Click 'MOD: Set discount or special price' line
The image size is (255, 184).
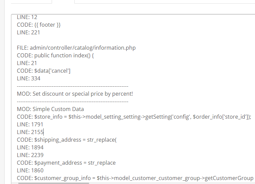[75, 94]
